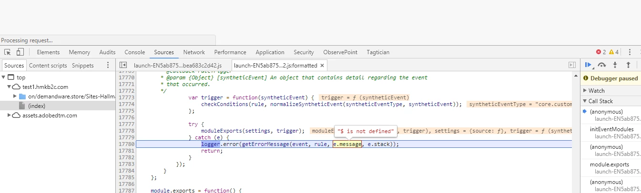This screenshot has width=641, height=193.
Task: Step out of the current function
Action: point(628,65)
